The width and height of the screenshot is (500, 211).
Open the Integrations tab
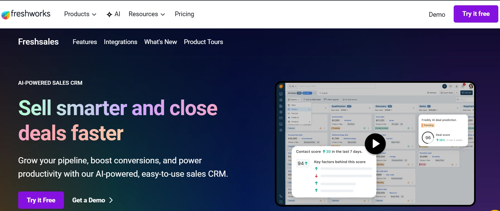[x=121, y=42]
